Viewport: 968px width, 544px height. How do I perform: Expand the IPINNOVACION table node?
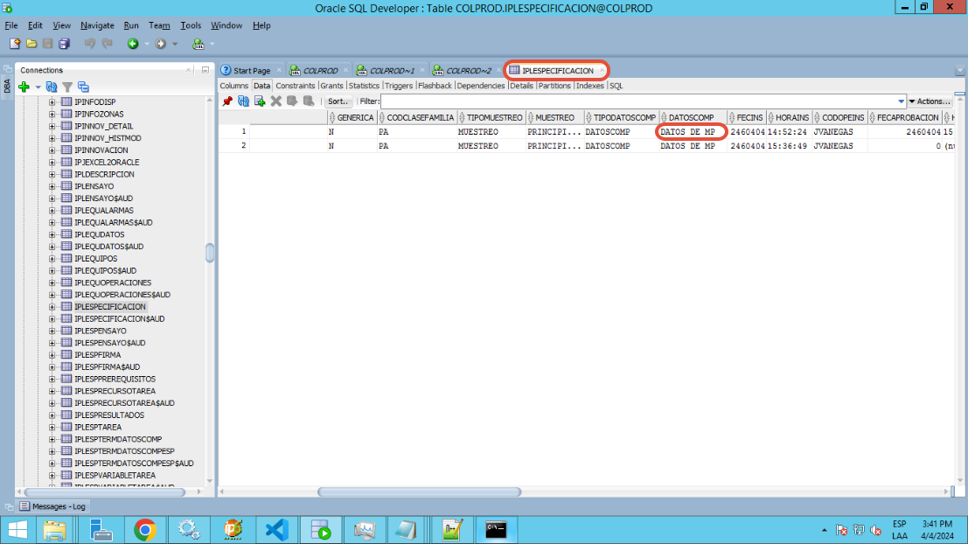coord(52,150)
